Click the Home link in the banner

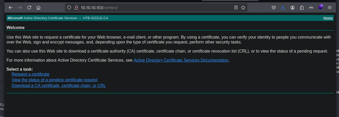click(x=328, y=18)
